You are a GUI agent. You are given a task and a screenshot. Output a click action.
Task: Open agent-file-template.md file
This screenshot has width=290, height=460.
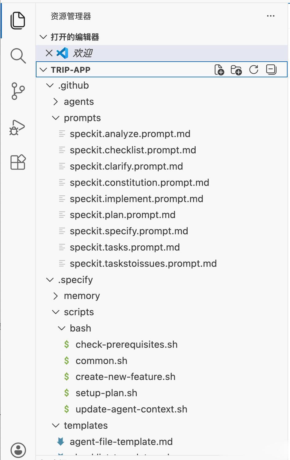(x=121, y=442)
